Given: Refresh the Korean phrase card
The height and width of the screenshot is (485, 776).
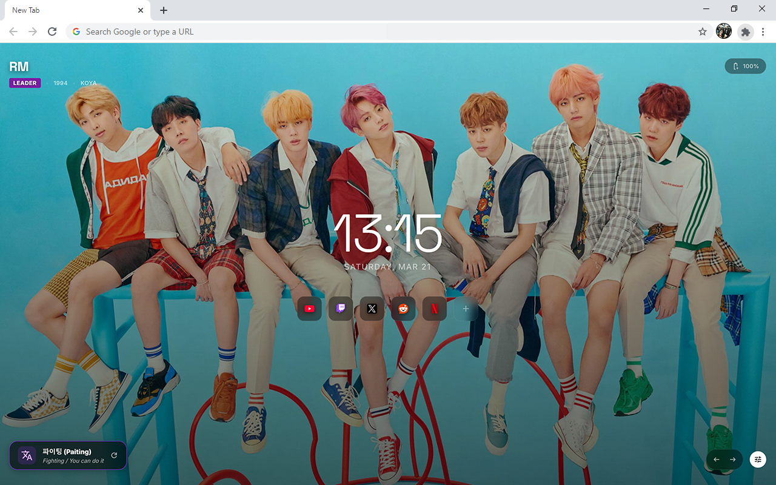Looking at the screenshot, I should coord(114,455).
